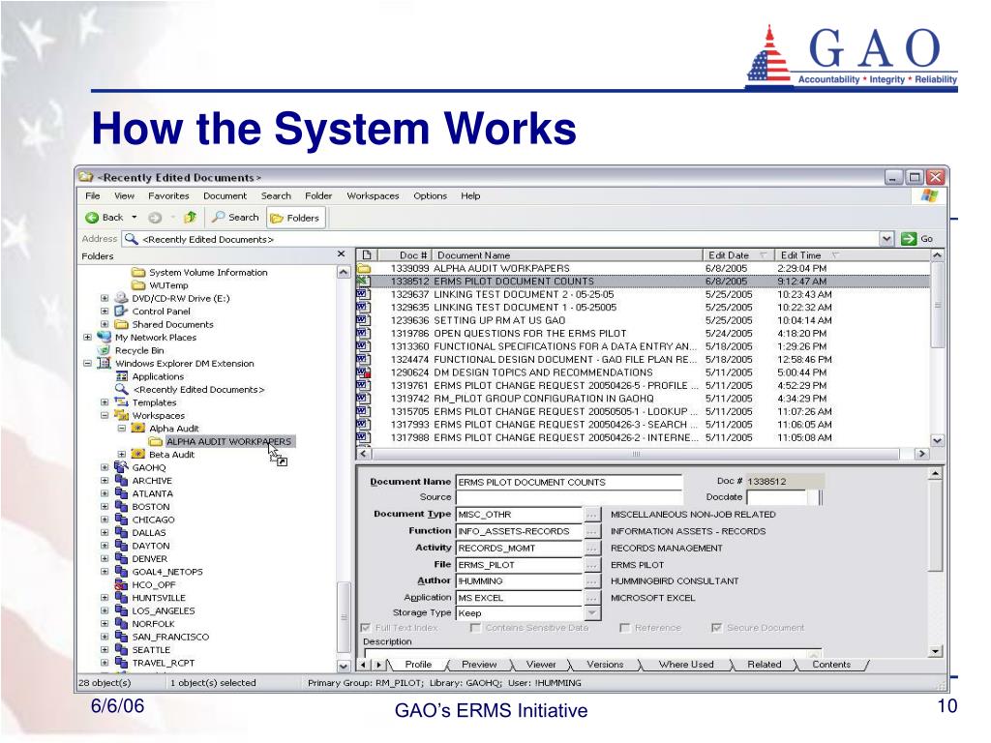The image size is (991, 743).
Task: Click the Windows Explorer DM Extension icon
Action: click(105, 364)
